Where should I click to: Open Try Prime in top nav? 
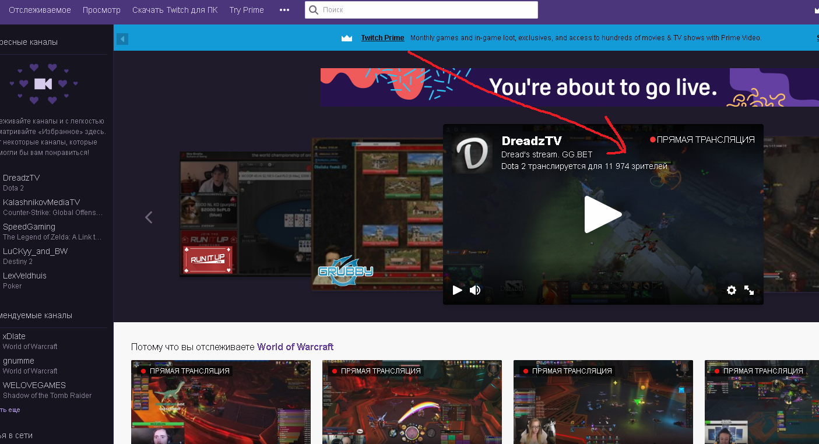[x=247, y=10]
